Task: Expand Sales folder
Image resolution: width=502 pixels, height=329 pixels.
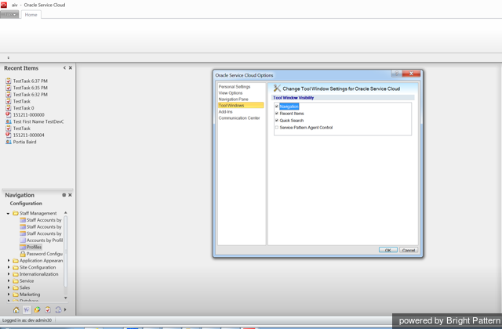Action: (x=9, y=287)
